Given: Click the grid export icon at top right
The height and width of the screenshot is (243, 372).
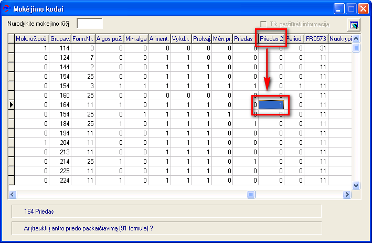Looking at the screenshot, I should [354, 25].
